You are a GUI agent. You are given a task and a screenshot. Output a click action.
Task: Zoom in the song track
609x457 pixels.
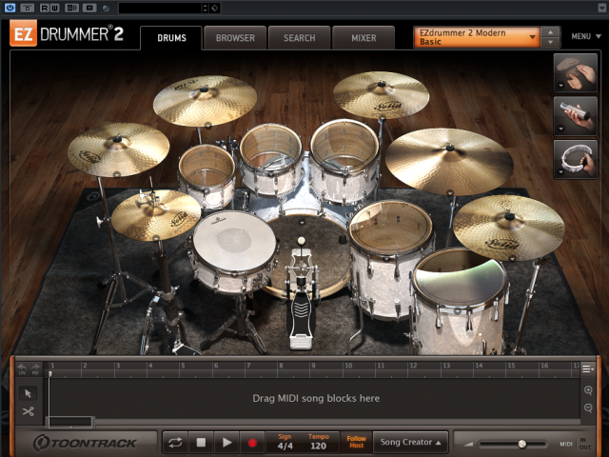(x=588, y=390)
